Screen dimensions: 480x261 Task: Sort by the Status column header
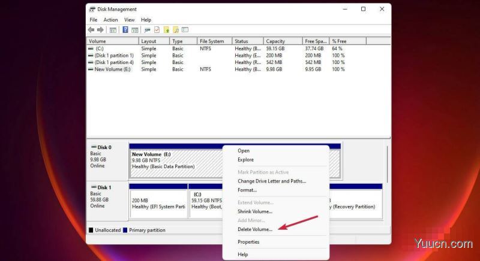[x=248, y=41]
